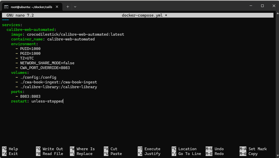Viewport: 279px width, 158px height.
Task: Click the terminal icon in the tab
Action: pos(7,7)
